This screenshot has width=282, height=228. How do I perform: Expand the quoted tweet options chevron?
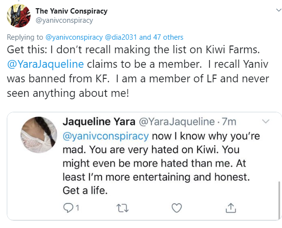point(265,122)
